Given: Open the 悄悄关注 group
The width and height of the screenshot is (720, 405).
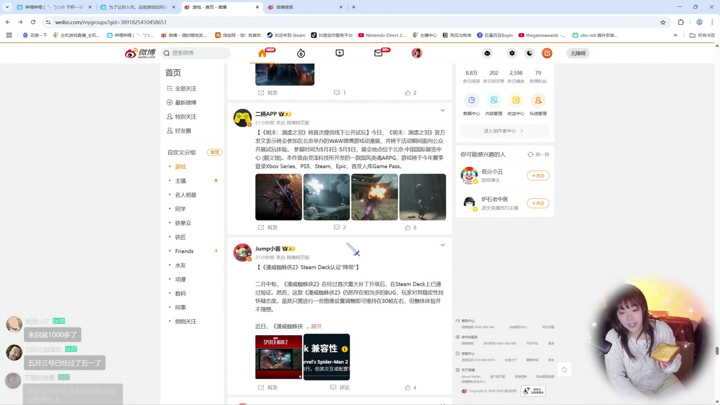Looking at the screenshot, I should (186, 321).
